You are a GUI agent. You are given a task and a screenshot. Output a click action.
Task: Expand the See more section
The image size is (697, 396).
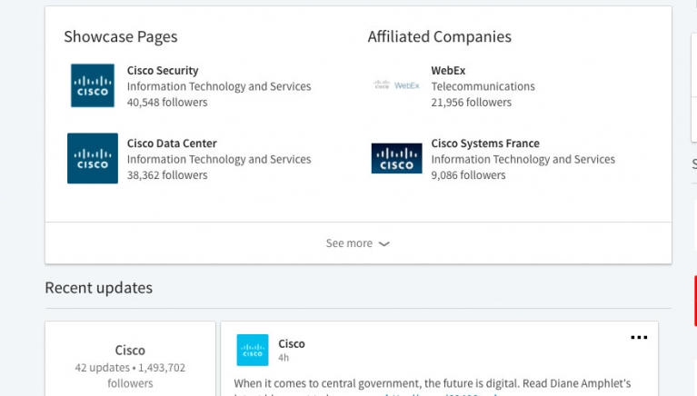tap(349, 243)
